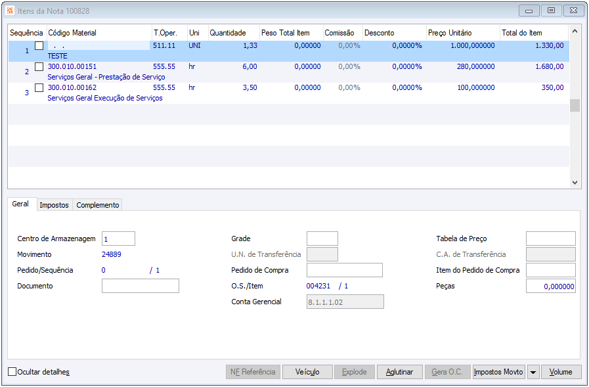Click the Documento input field
This screenshot has width=589, height=387.
[x=141, y=286]
